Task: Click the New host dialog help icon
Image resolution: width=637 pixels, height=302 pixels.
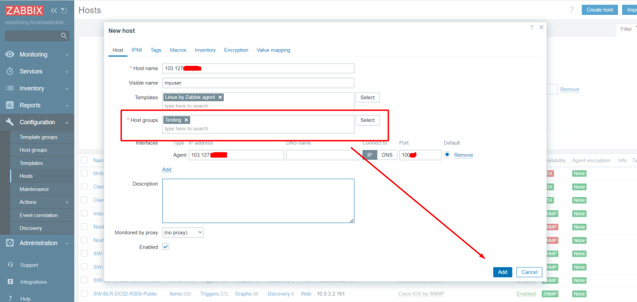Action: click(x=531, y=27)
